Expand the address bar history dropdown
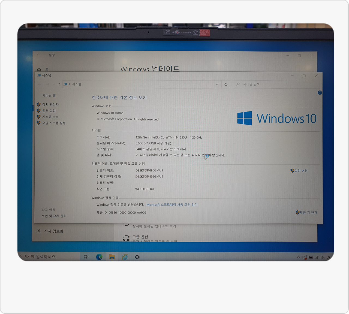Viewport: 349px width, 314px height. click(217, 84)
